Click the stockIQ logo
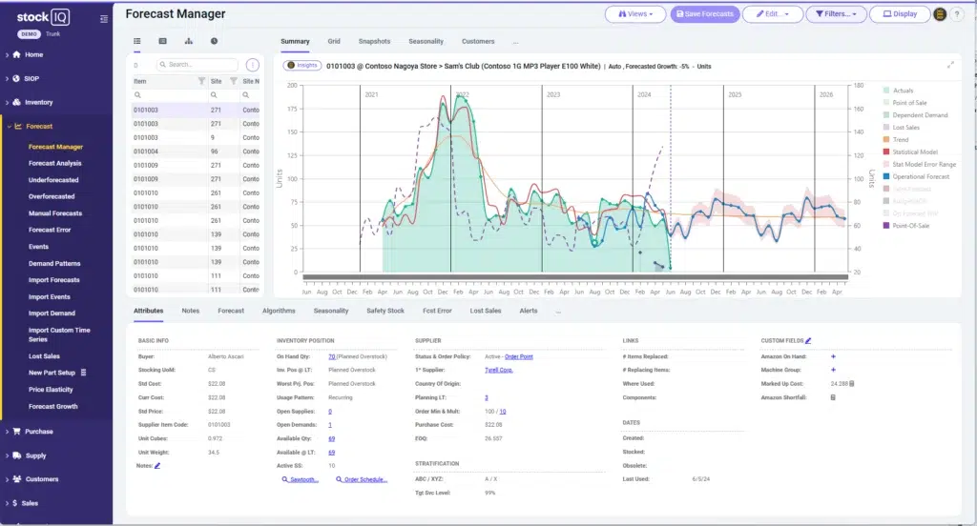This screenshot has width=977, height=526. pos(42,17)
